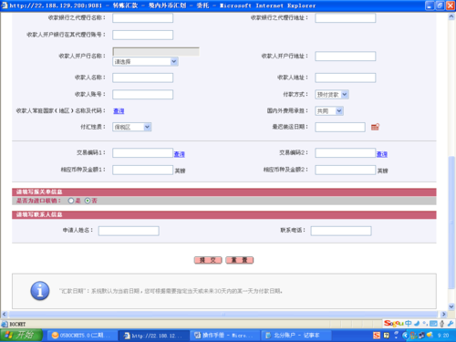This screenshot has width=456, height=342.
Task: Click the tray icon just left of the clock
Action: click(430, 335)
